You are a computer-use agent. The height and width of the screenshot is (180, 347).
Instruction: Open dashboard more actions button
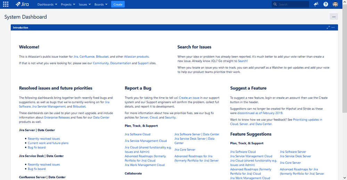coord(334,17)
